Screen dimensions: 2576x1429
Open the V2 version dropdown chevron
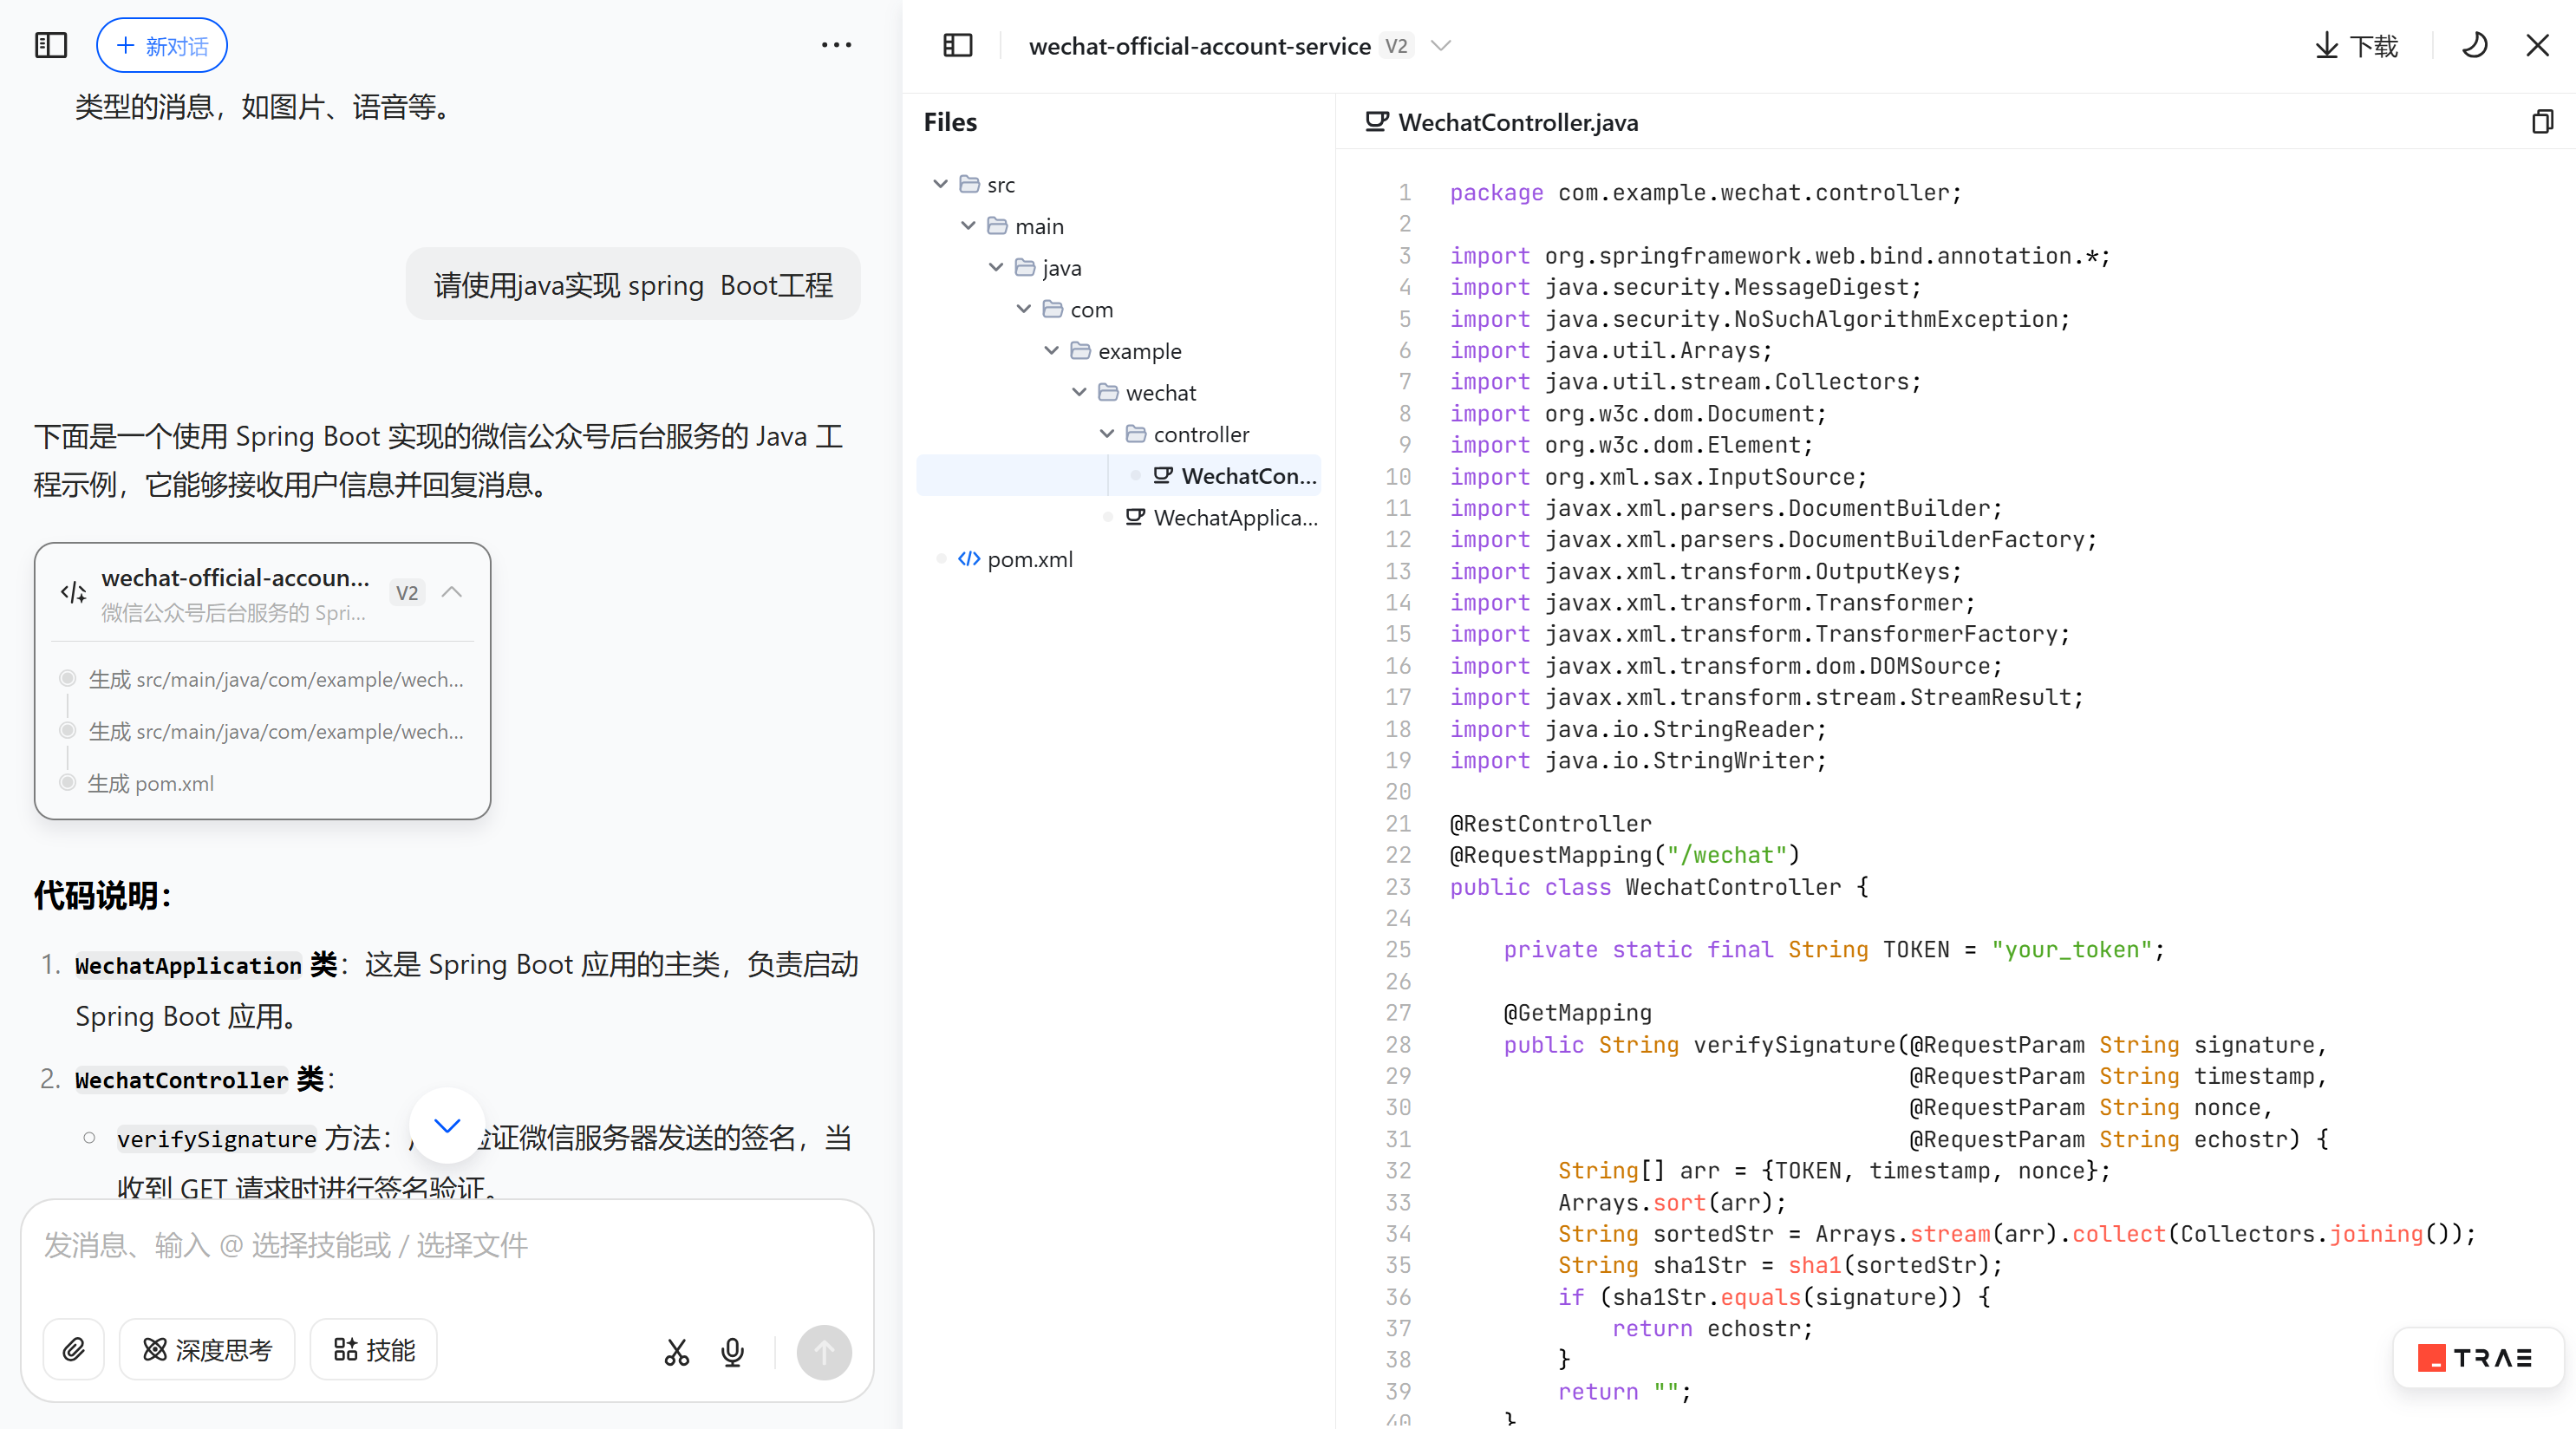coord(1441,45)
